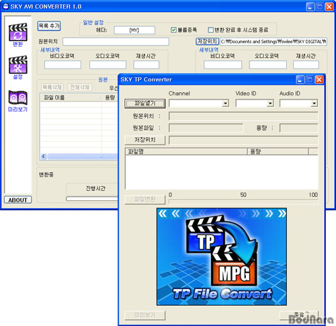Click 저장위치 button in TP Converter

tap(145, 140)
